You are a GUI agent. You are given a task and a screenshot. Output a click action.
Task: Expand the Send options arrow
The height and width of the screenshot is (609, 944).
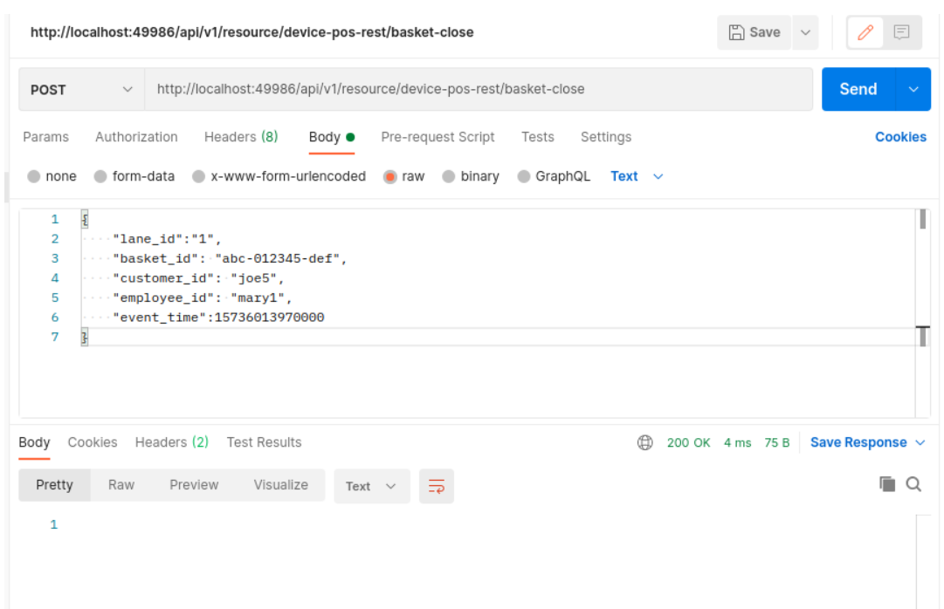click(x=913, y=90)
